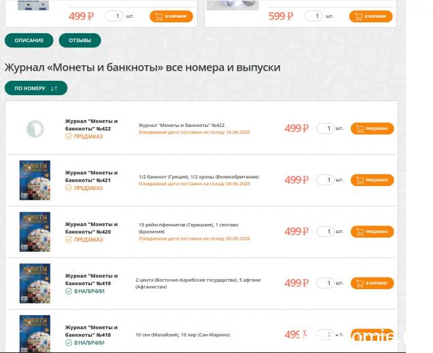The width and height of the screenshot is (433, 353).
Task: Click the 499 ₽ price of issue №422
Action: pyautogui.click(x=297, y=128)
